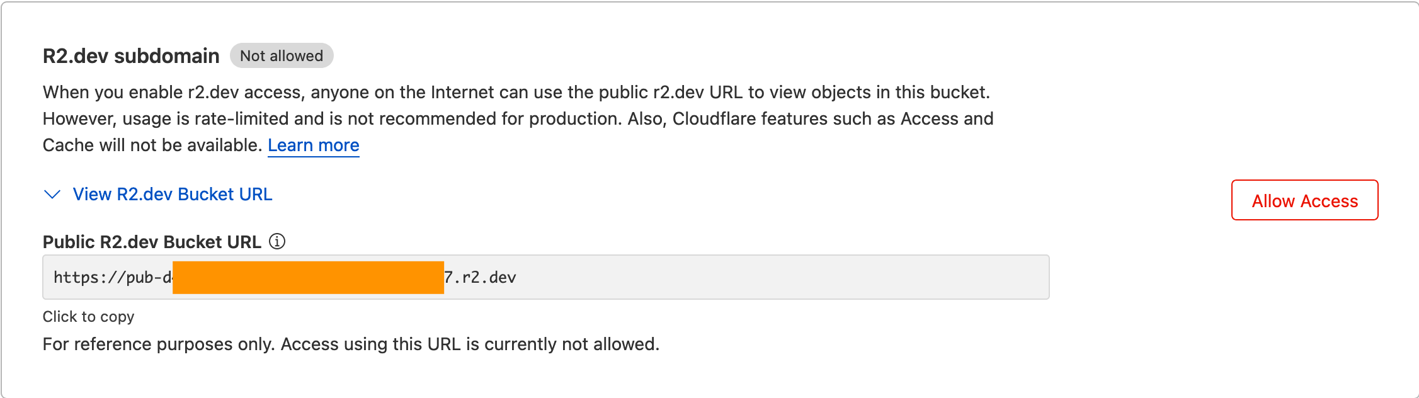
Task: Click the orange redacted block in the URL
Action: 308,277
